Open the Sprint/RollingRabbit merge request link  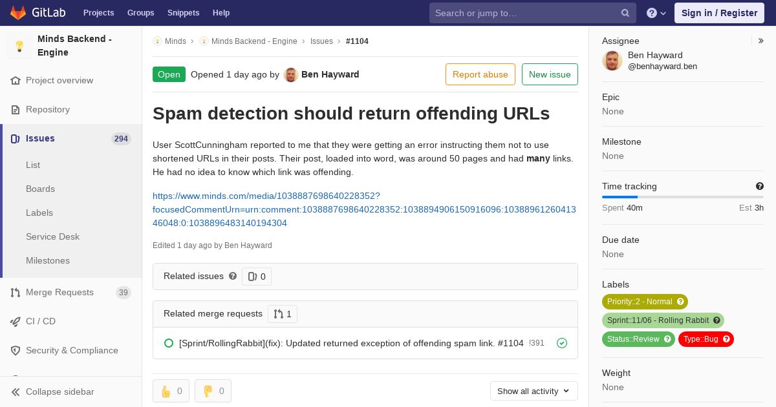pyautogui.click(x=351, y=343)
